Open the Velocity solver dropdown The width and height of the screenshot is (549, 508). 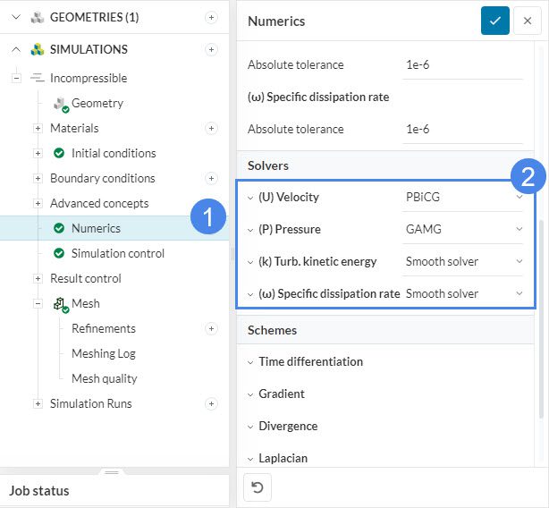pos(463,197)
